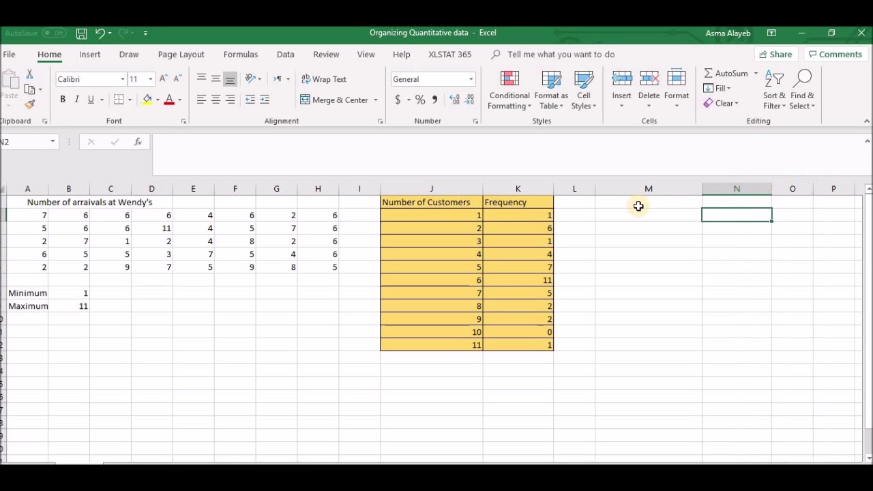Screen dimensions: 873x491
Task: Switch to the XLSTAT 365 tab
Action: click(x=449, y=55)
